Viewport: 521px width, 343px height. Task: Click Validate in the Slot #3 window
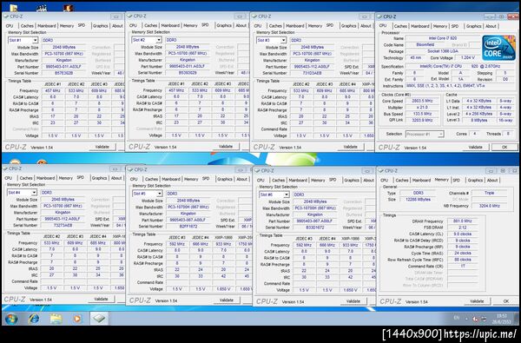pyautogui.click(x=351, y=147)
